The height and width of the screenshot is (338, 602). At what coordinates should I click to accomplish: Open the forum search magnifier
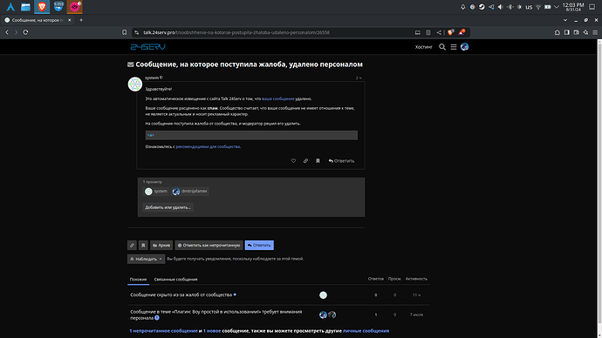[442, 47]
